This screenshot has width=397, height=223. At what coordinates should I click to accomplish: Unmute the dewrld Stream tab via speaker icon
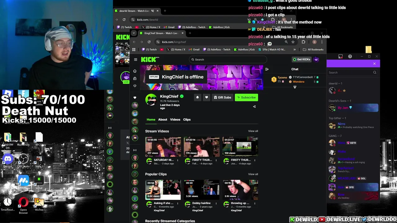(x=152, y=11)
